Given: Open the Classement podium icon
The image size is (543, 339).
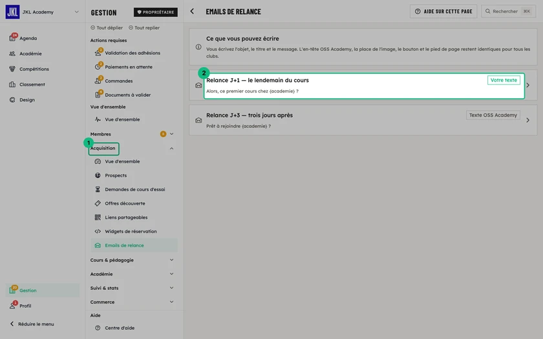Looking at the screenshot, I should point(12,85).
